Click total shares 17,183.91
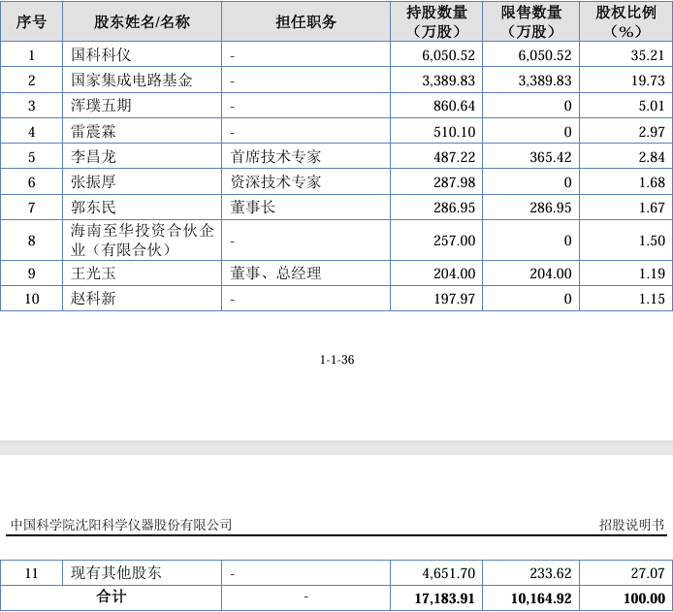The height and width of the screenshot is (612, 673). pyautogui.click(x=445, y=598)
